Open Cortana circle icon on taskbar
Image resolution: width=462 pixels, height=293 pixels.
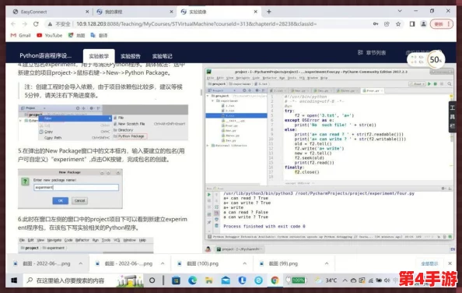click(152, 281)
